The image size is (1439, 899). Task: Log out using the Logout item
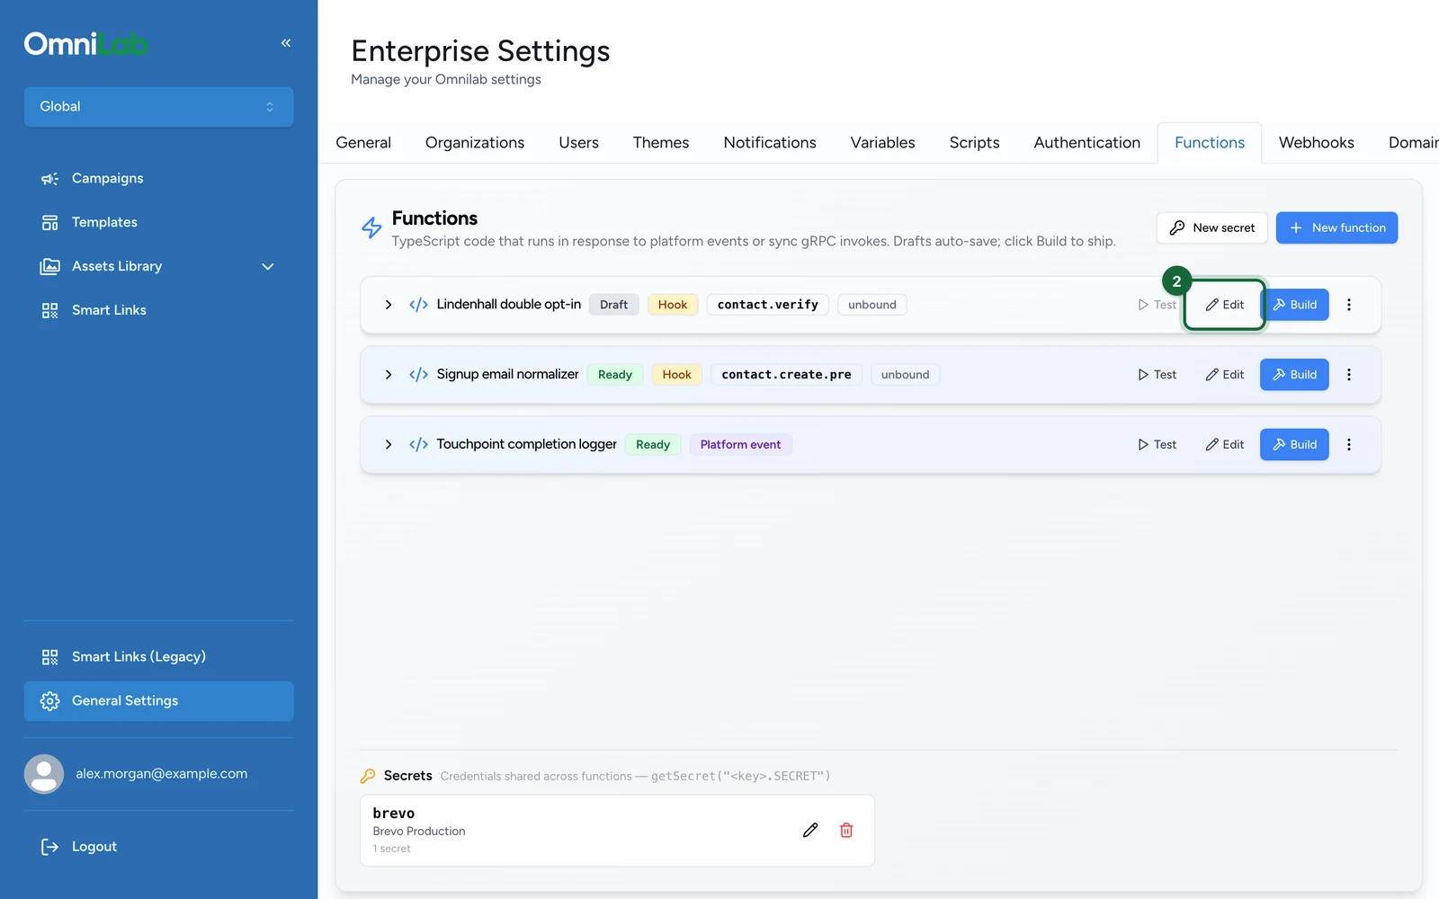[158, 847]
